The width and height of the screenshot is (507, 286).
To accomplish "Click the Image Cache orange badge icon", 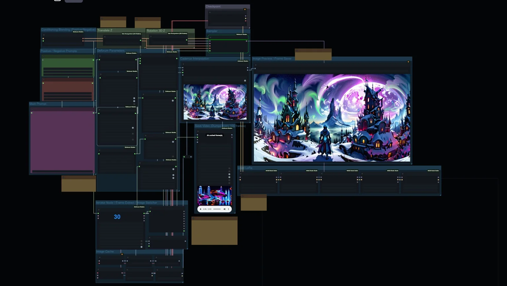I will pyautogui.click(x=122, y=254).
